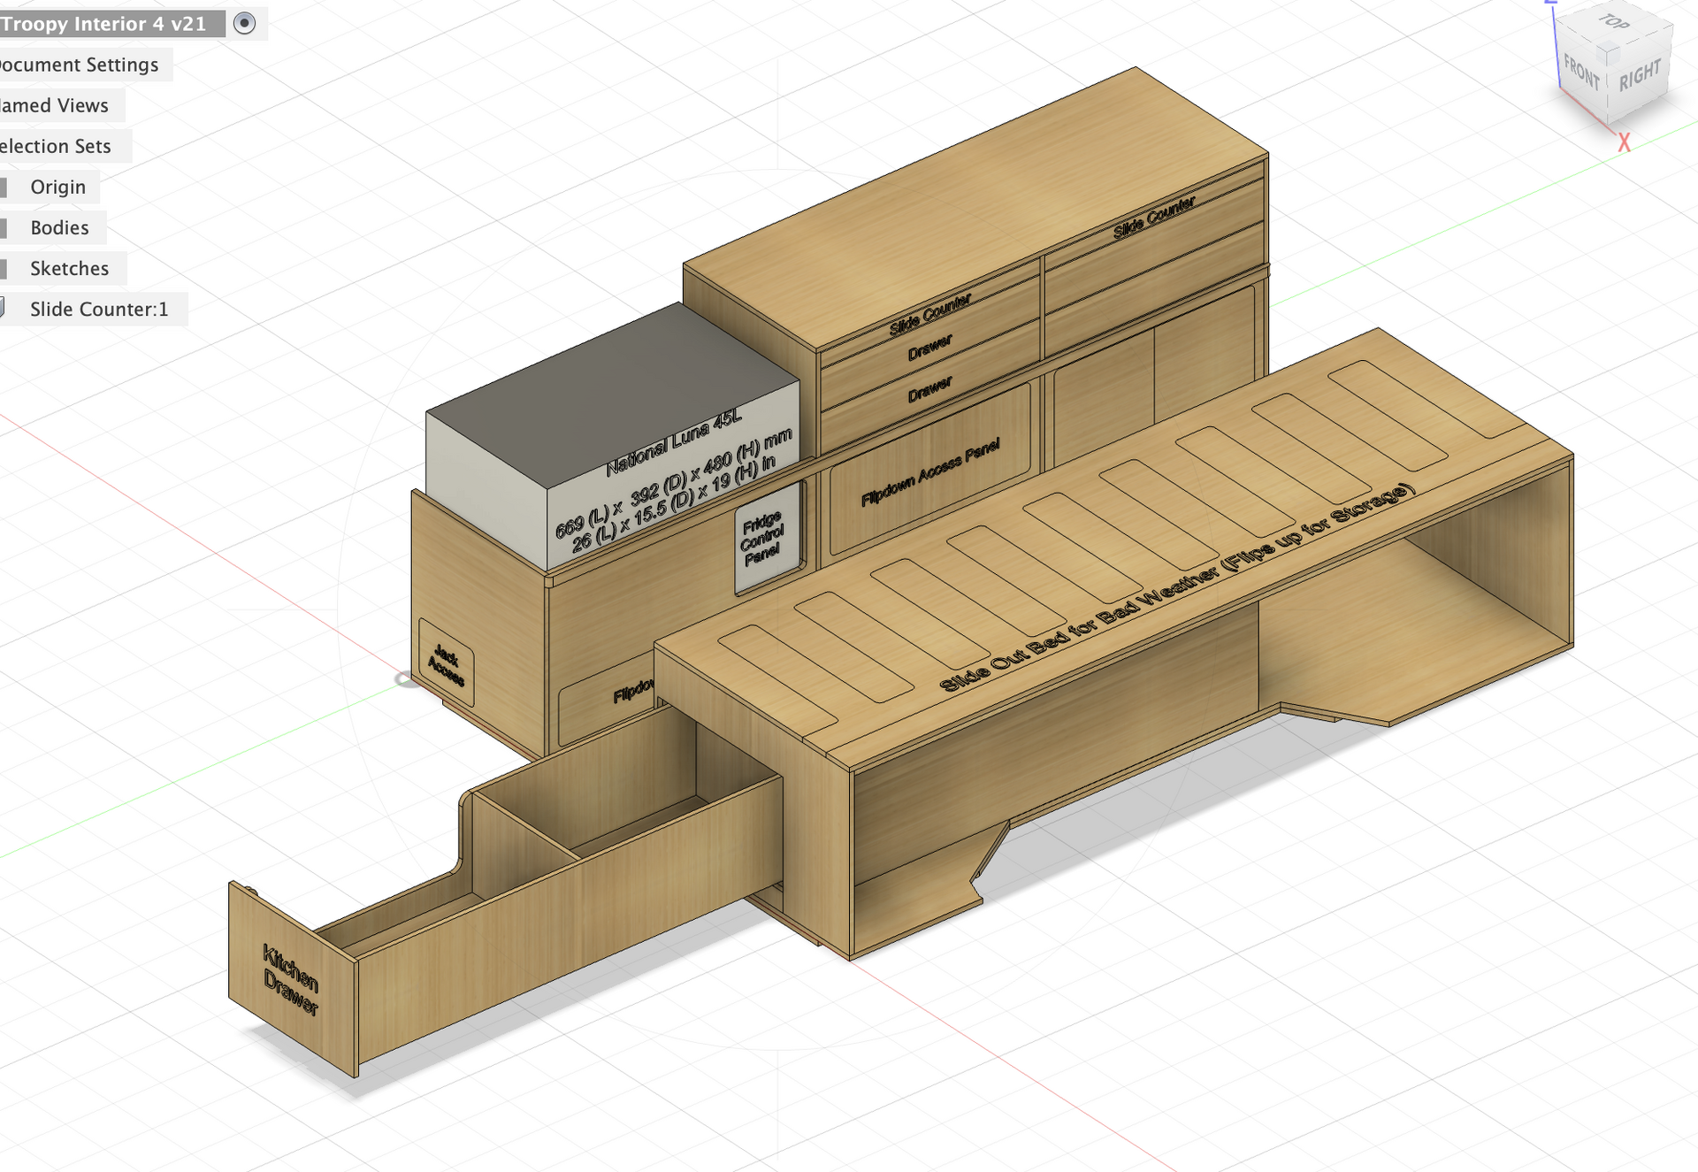Screen dimensions: 1698x1172
Task: Activate the Troopy Interior 4 v21 radio button
Action: (245, 23)
